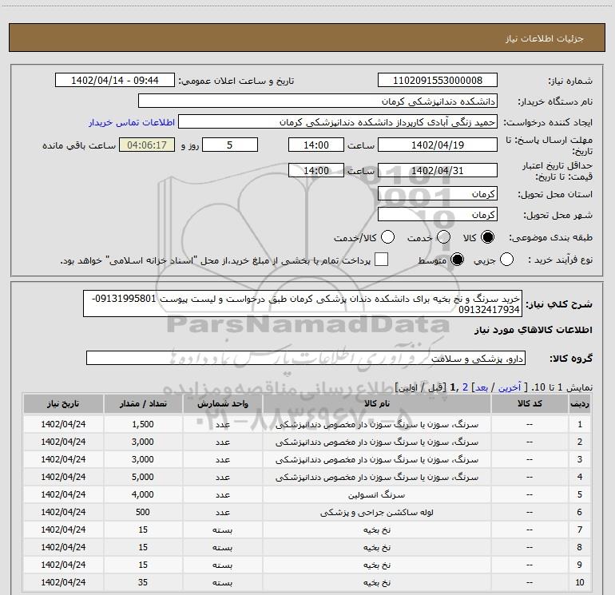
Task: Select نخ بخیه item in row 7
Action: click(x=376, y=530)
